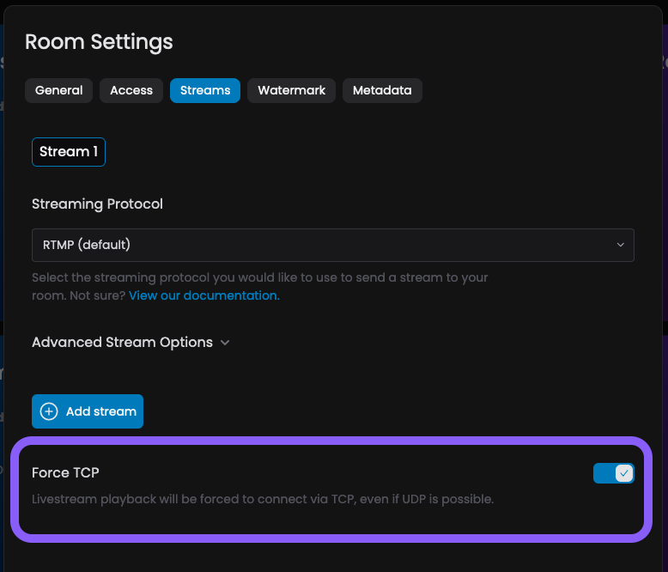Select the Stream 1 tab
Viewport: 668px width, 572px height.
click(69, 152)
